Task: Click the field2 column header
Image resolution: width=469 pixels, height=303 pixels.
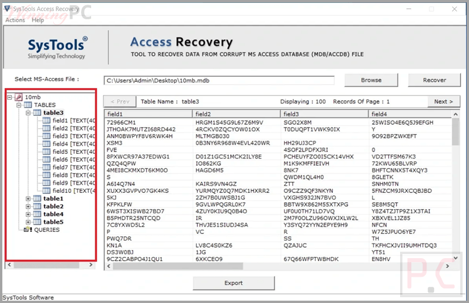Action: pos(237,114)
